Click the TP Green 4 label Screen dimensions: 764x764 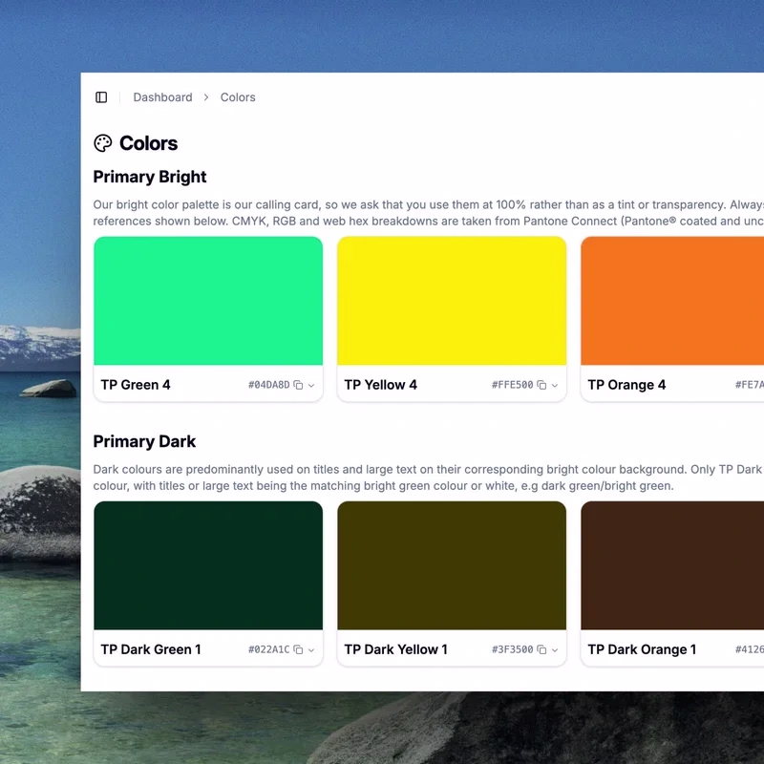pyautogui.click(x=136, y=385)
